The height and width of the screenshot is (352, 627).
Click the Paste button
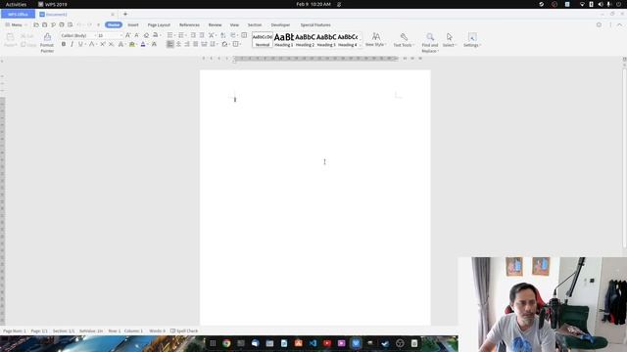coord(10,40)
